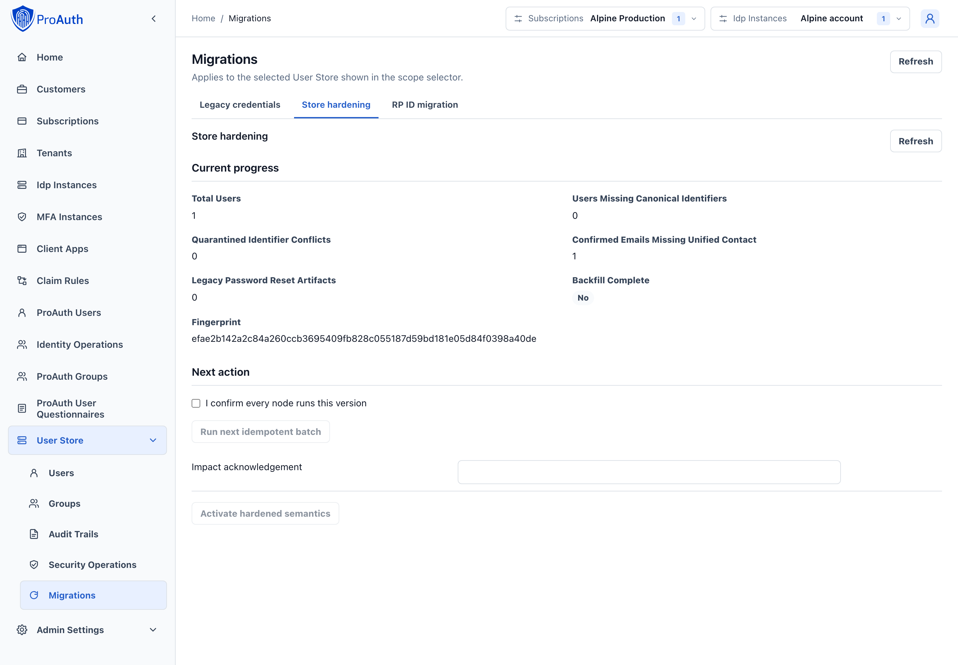Click Run next idempotent batch

[x=260, y=432]
